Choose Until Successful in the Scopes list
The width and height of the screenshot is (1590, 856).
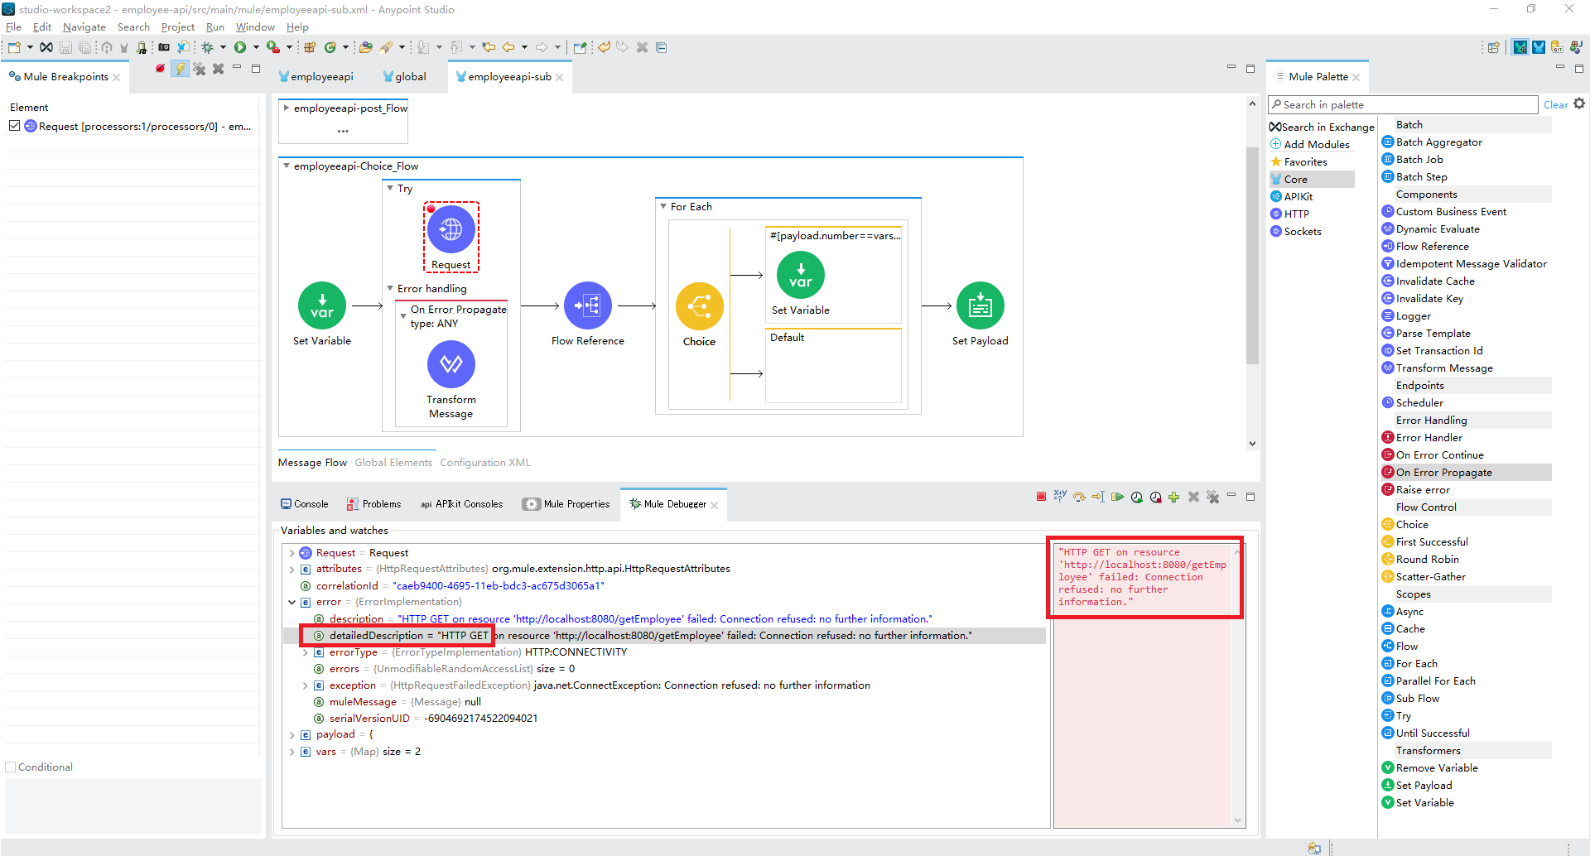tap(1433, 733)
